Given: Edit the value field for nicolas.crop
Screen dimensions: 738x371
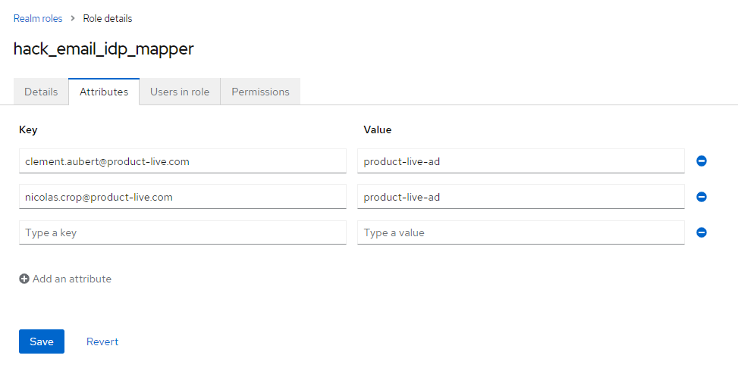Looking at the screenshot, I should click(x=520, y=197).
